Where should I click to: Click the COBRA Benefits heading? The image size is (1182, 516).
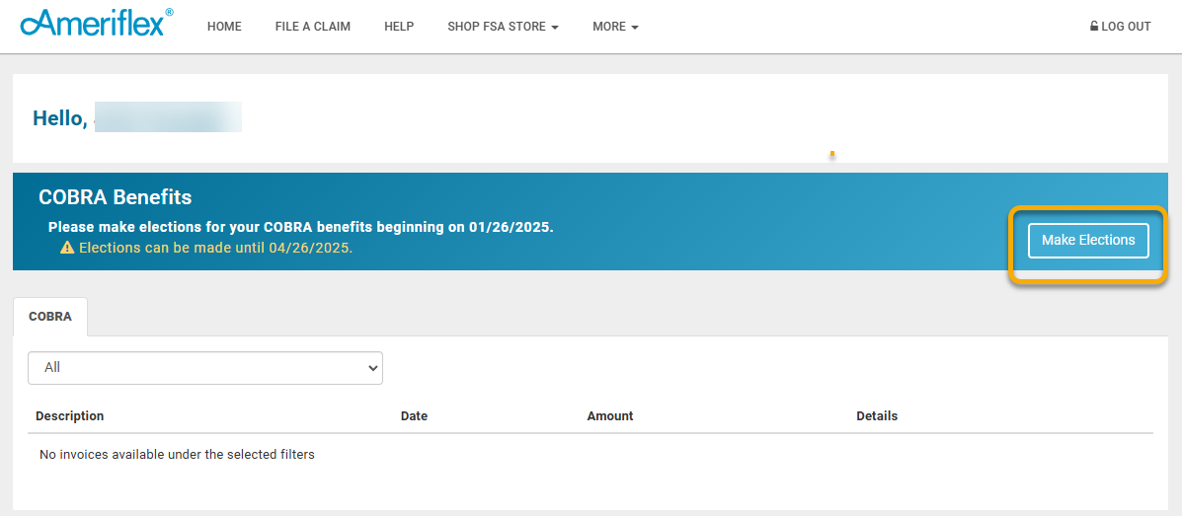[116, 197]
